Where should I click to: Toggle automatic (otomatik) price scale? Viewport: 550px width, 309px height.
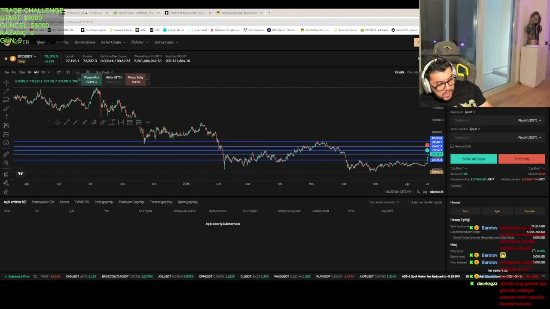click(x=437, y=192)
